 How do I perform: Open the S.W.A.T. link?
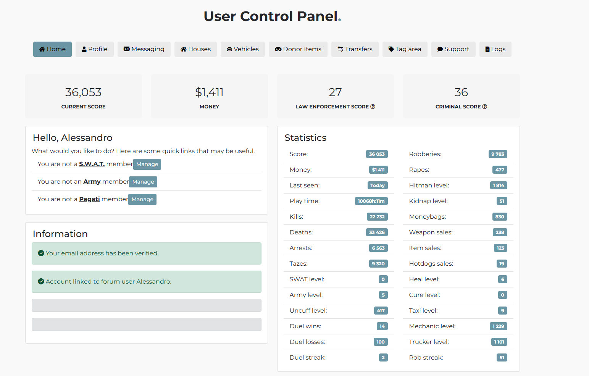[x=92, y=164]
